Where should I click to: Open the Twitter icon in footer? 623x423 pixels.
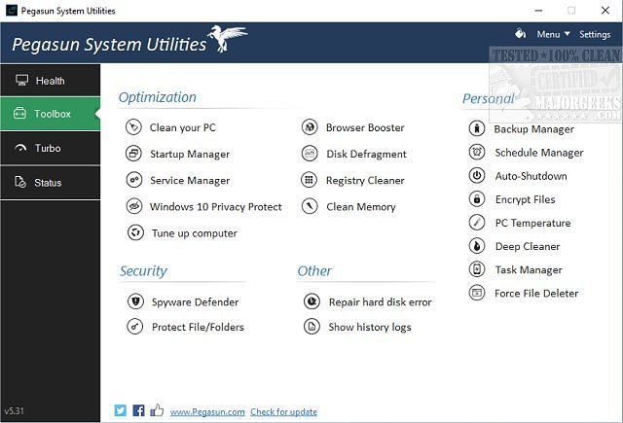121,410
